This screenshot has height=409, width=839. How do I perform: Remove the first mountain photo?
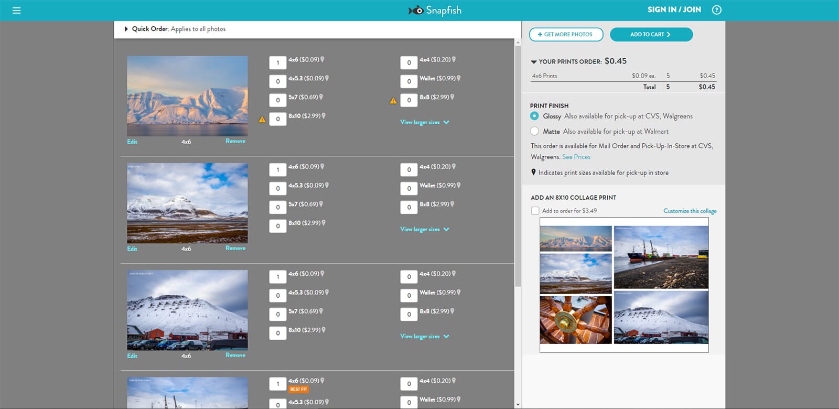coord(235,141)
